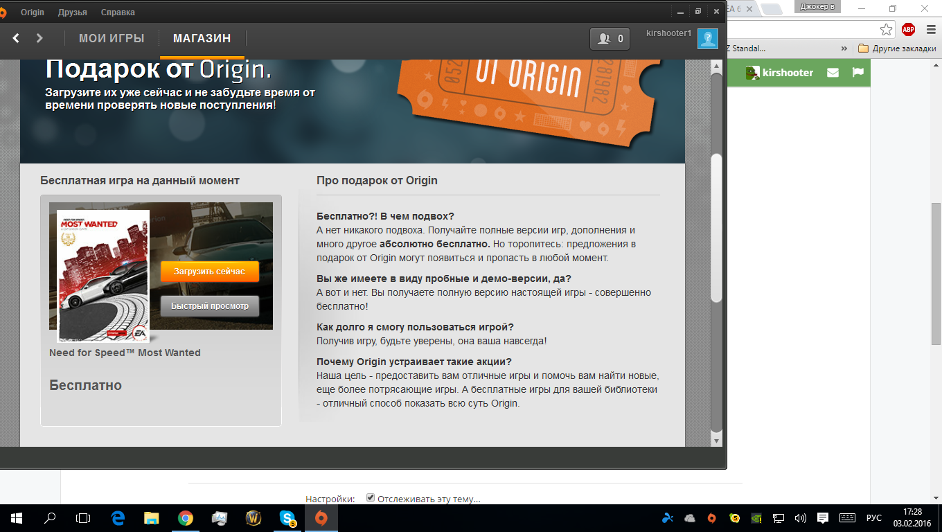Open the Справка menu
The image size is (942, 532).
click(x=118, y=12)
